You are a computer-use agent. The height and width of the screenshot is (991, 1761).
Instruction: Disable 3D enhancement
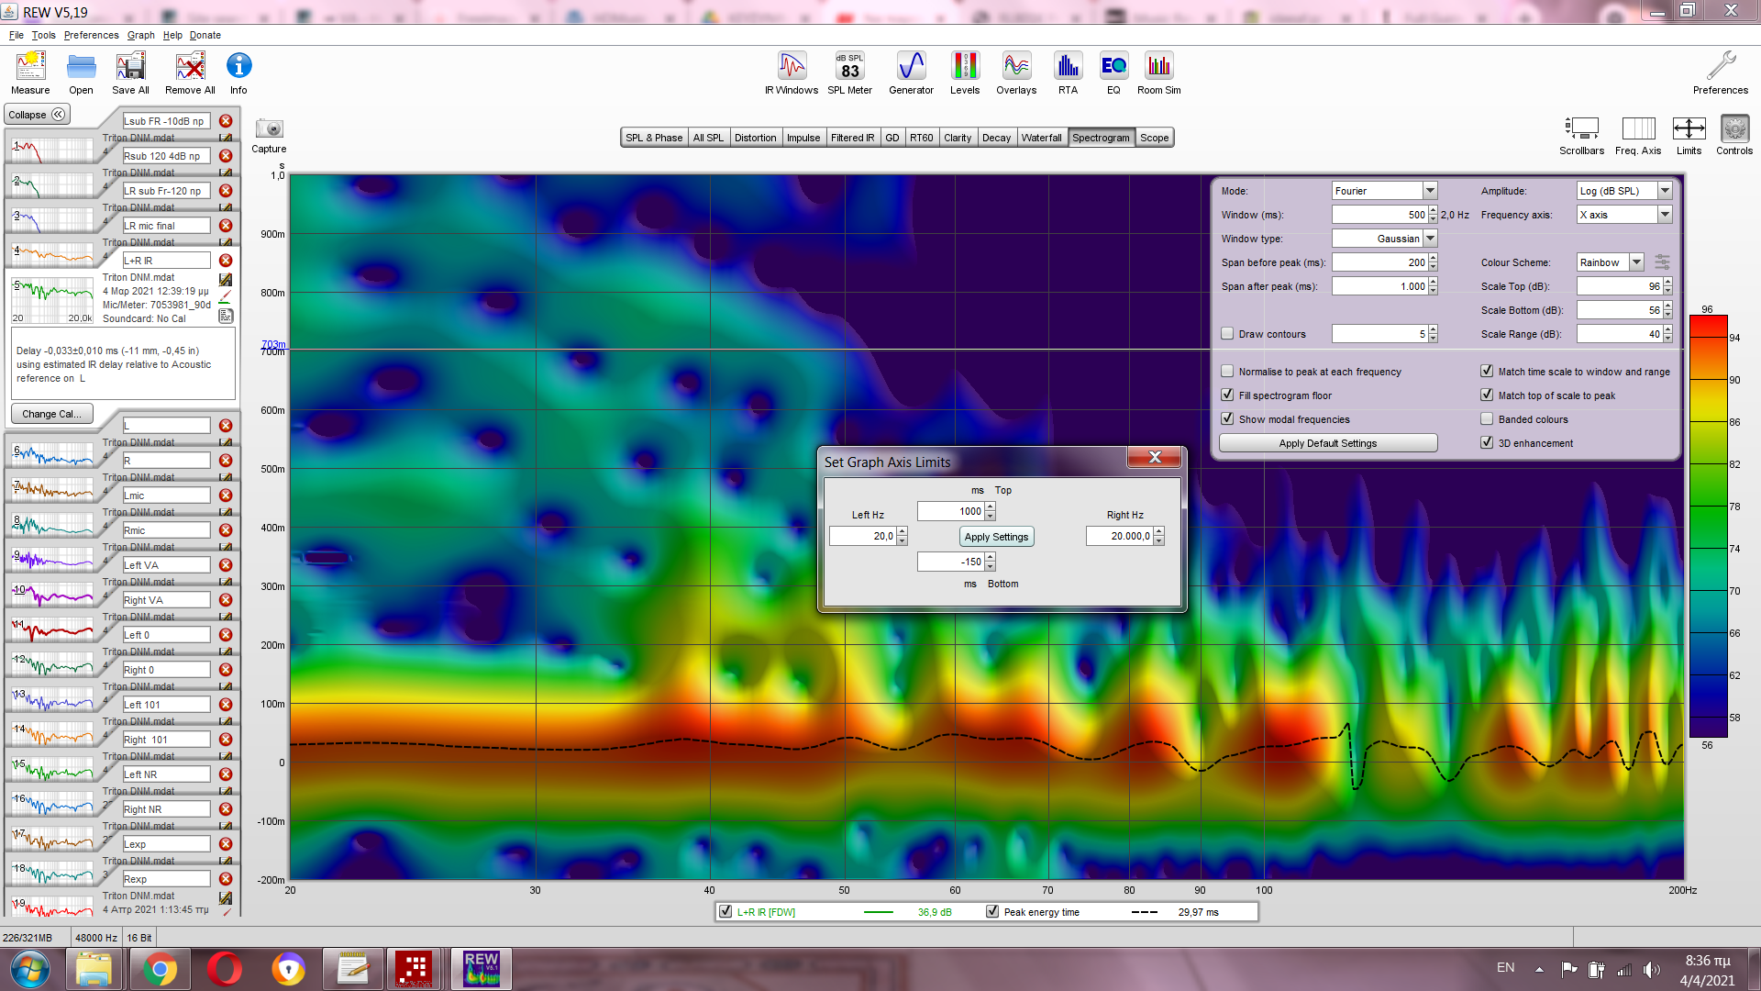coord(1487,443)
